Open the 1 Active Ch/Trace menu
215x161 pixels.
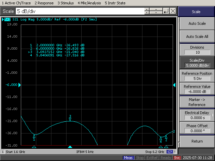pyautogui.click(x=16, y=3)
